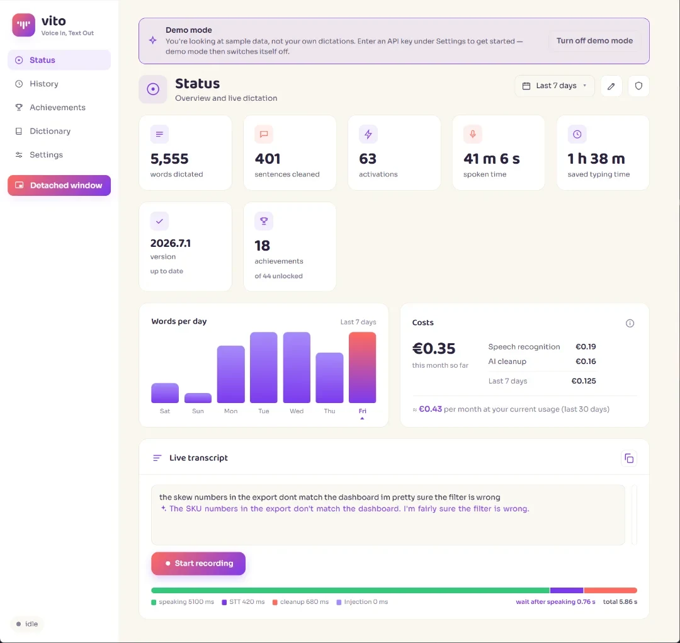Click the vito app logo icon
This screenshot has width=680, height=643.
click(x=23, y=25)
